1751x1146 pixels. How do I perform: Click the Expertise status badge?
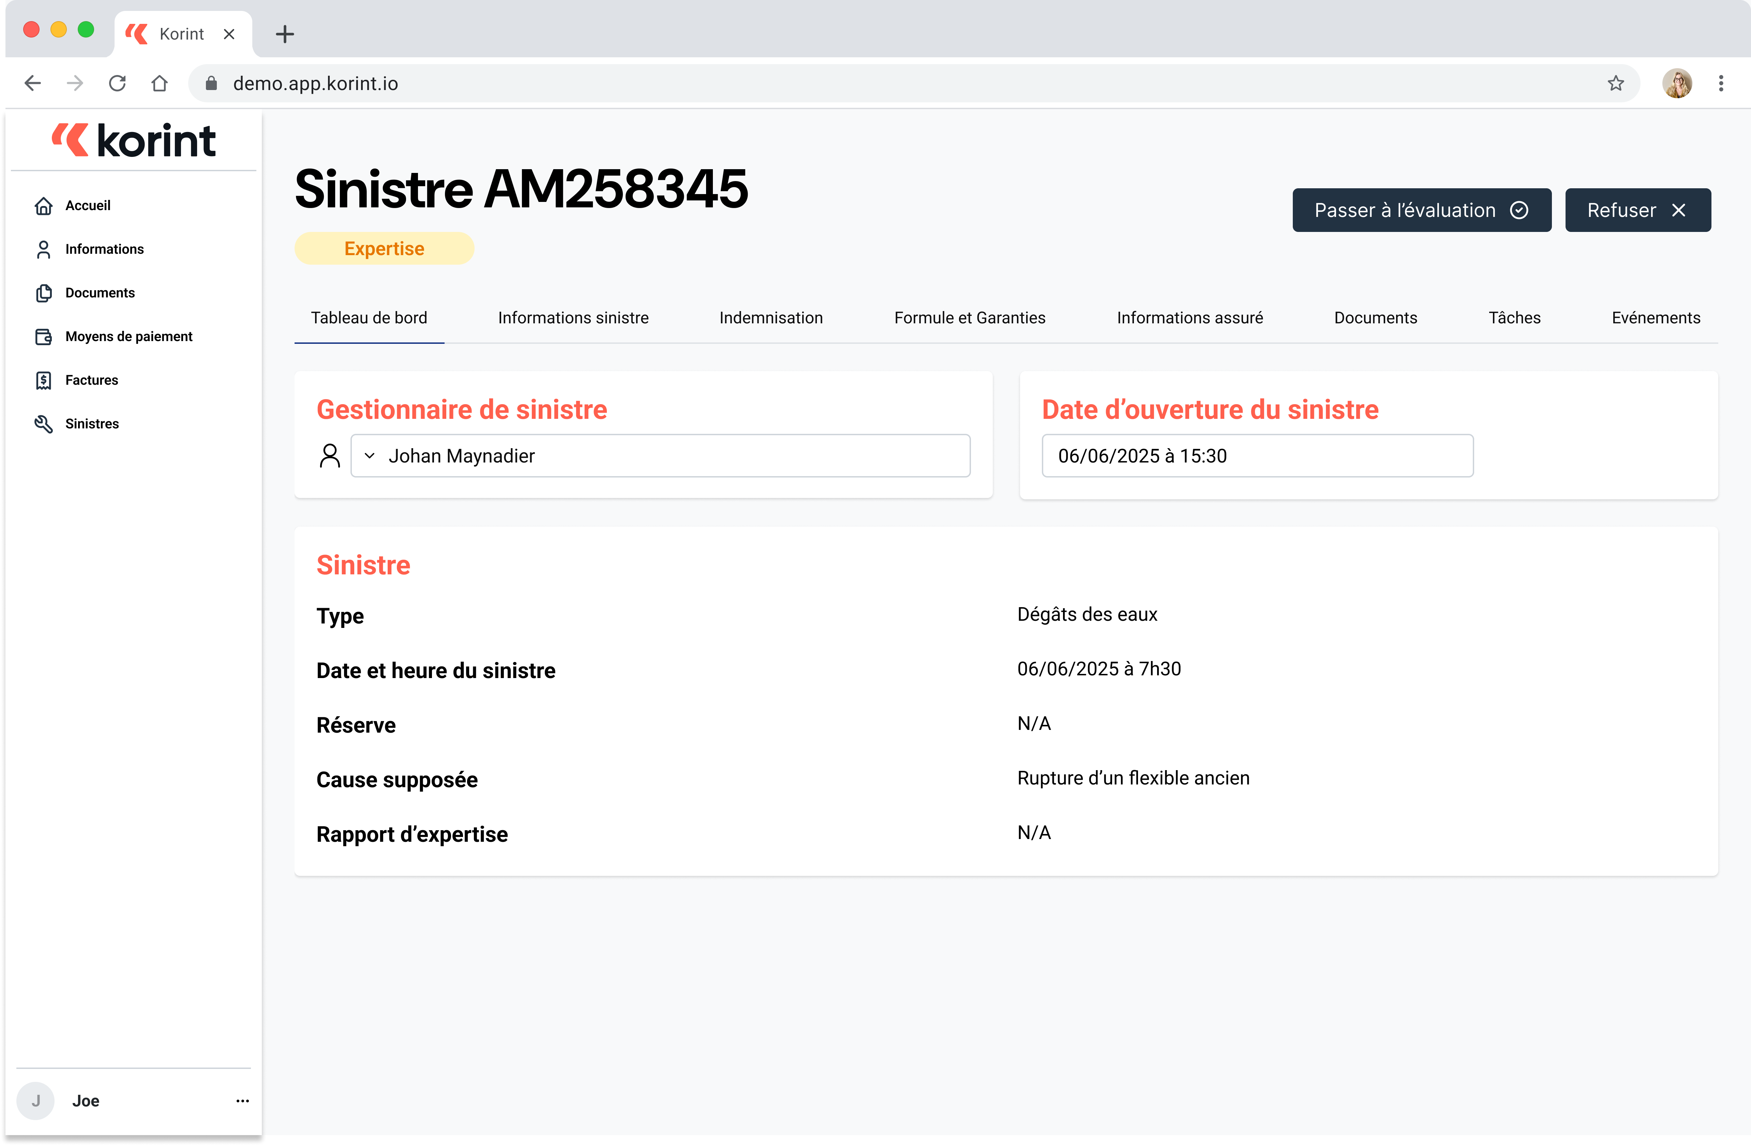point(384,249)
